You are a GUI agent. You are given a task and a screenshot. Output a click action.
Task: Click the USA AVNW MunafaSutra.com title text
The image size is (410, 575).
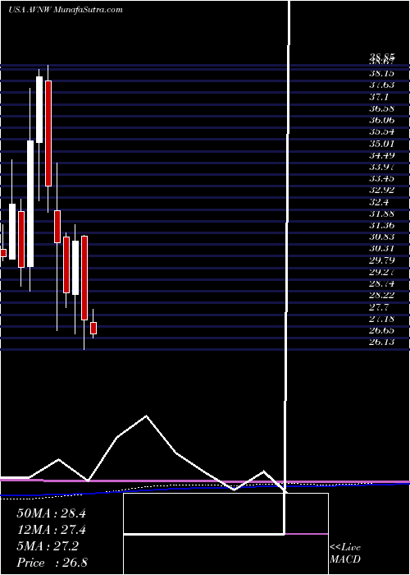coord(65,10)
